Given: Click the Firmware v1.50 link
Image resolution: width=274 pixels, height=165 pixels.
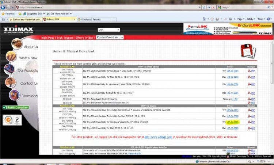Looking at the screenshot, I should (235, 99).
